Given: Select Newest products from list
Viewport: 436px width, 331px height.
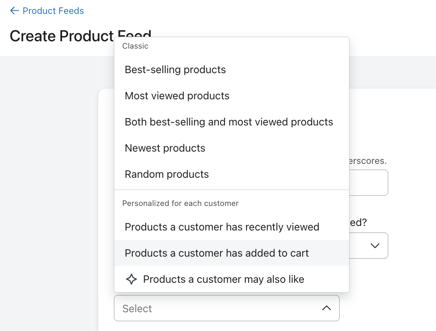Looking at the screenshot, I should [165, 148].
